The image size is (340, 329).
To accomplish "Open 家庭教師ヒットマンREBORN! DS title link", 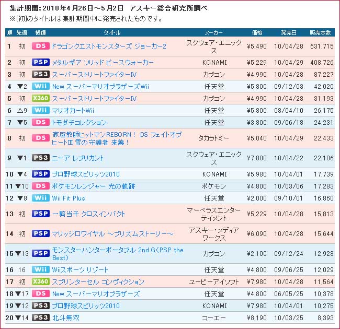I will click(117, 138).
